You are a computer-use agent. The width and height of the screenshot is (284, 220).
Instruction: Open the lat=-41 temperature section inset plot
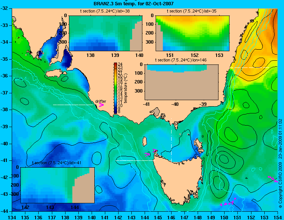pyautogui.click(x=58, y=185)
